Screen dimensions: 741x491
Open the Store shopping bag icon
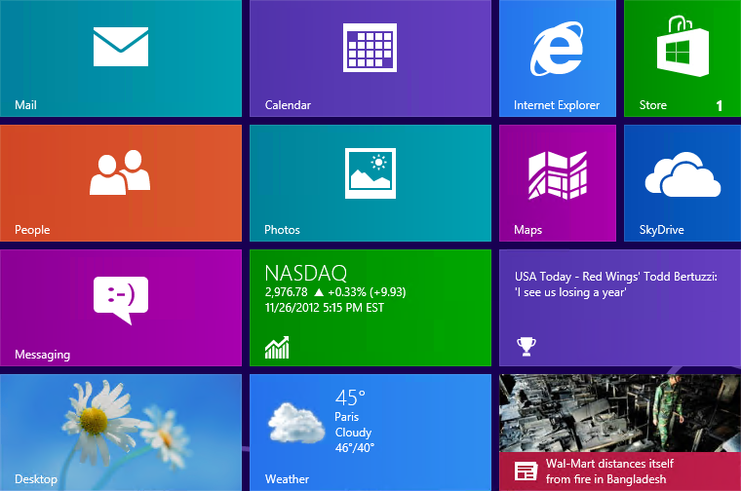(x=682, y=46)
